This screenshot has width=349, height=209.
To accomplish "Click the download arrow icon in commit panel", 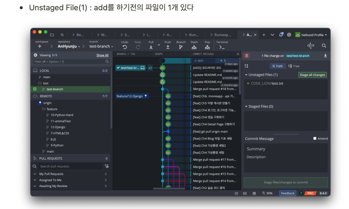I will pos(325,56).
